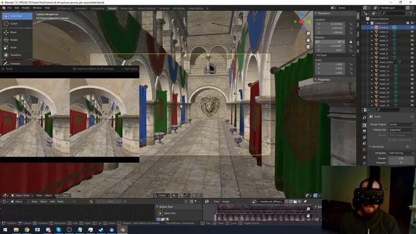Image resolution: width=416 pixels, height=234 pixels.
Task: Hide mesh_1 with its eye icon
Action: click(x=412, y=36)
